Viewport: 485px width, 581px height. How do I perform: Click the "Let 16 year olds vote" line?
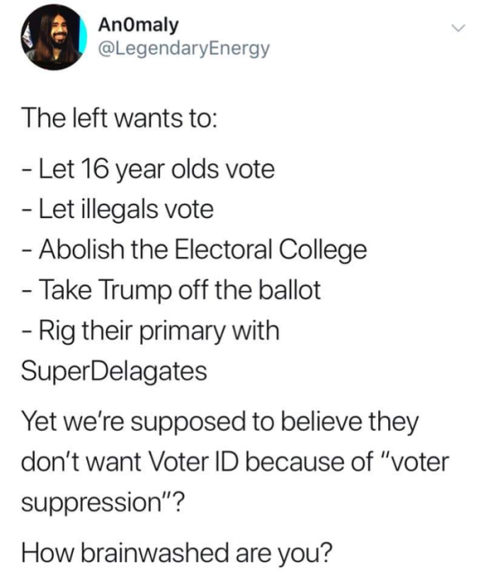(x=148, y=170)
